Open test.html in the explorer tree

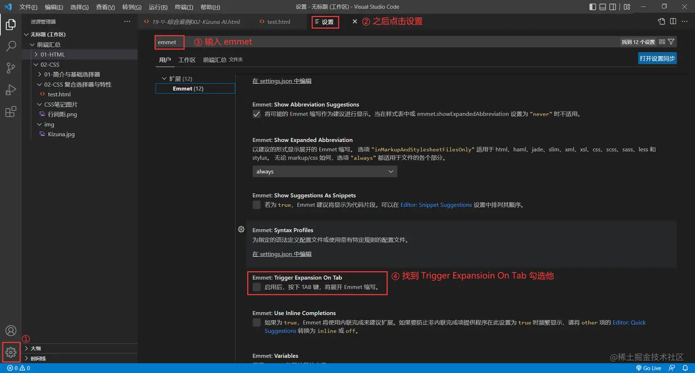point(59,94)
